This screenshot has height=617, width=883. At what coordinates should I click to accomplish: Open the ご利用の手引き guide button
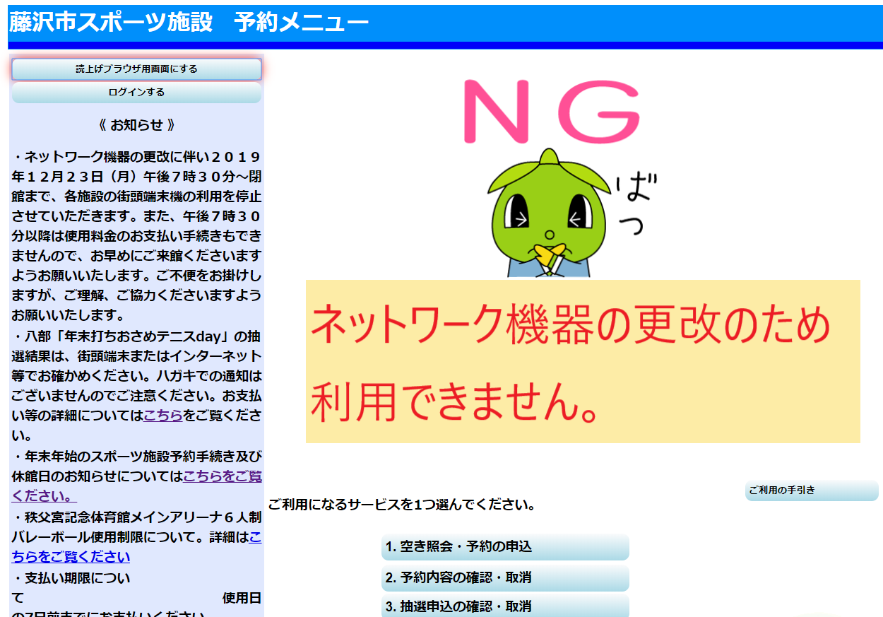[x=811, y=490]
